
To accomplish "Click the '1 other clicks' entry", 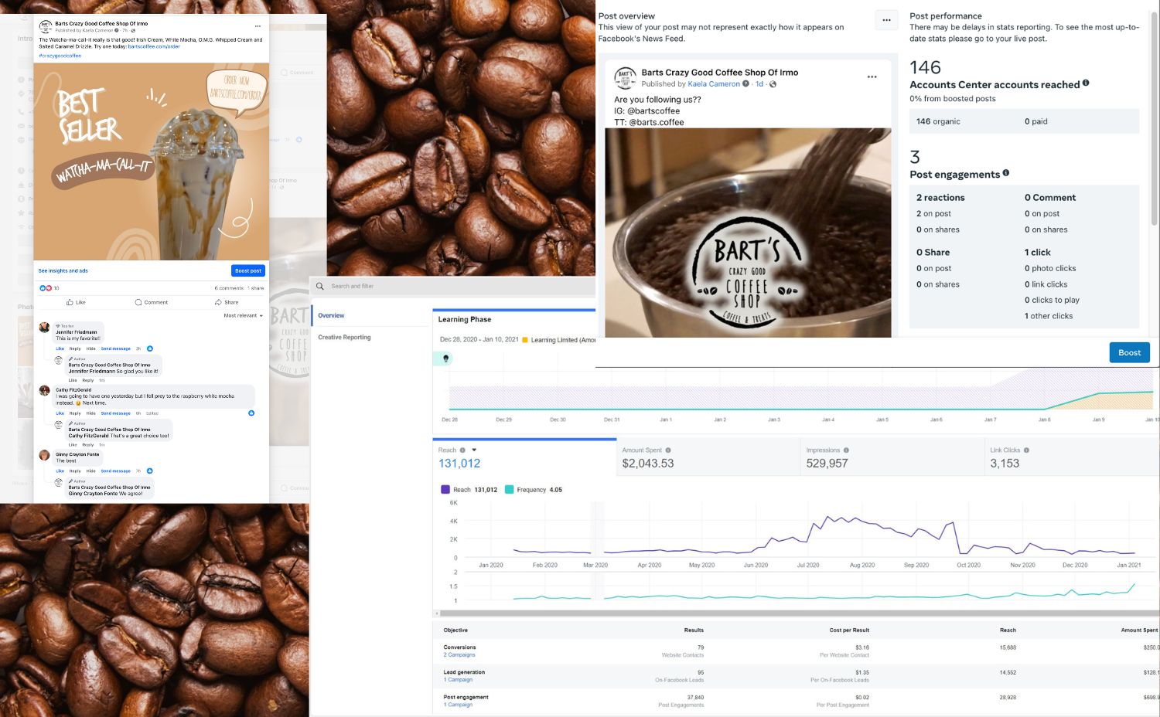I will click(1048, 316).
